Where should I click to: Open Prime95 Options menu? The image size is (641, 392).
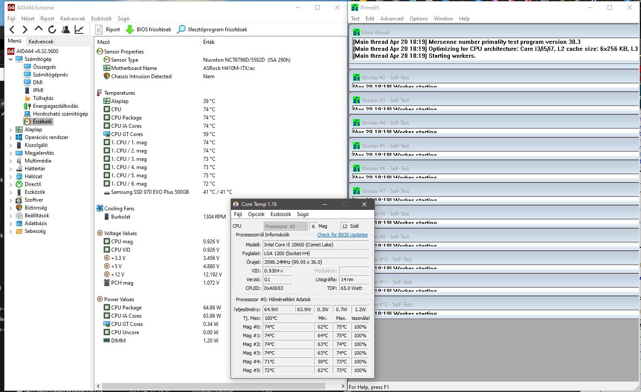[419, 19]
